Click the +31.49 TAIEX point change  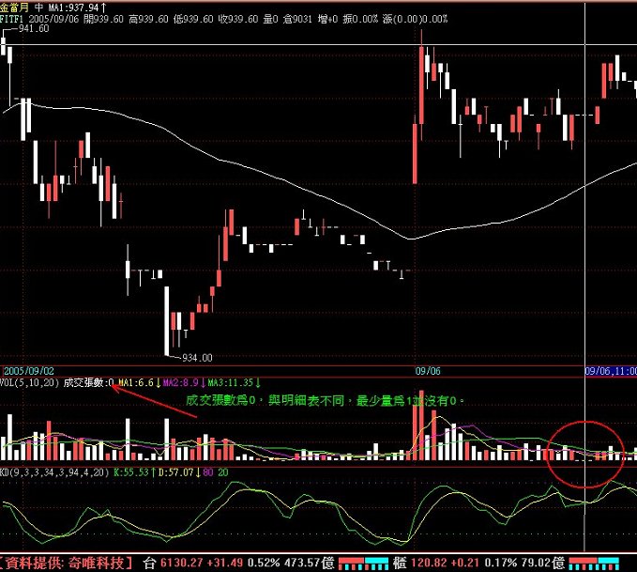pyautogui.click(x=224, y=563)
